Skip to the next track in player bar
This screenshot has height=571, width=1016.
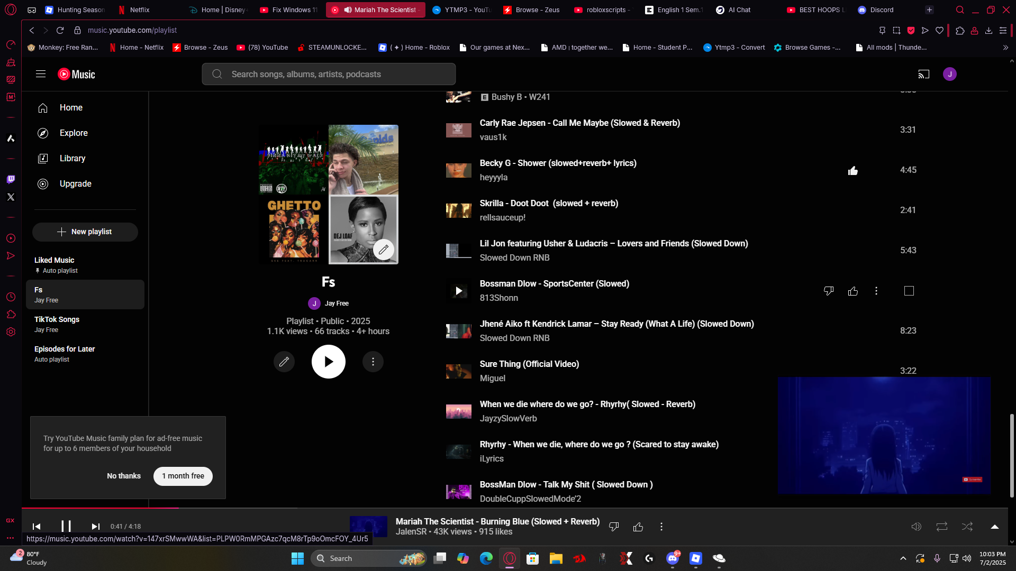click(96, 527)
